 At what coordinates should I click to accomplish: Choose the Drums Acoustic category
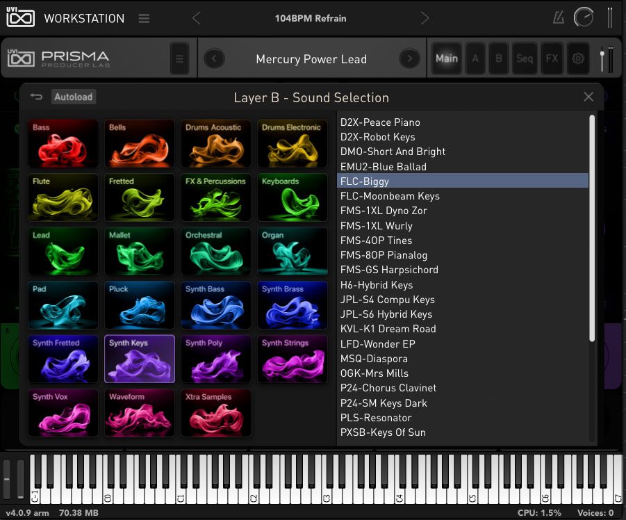pyautogui.click(x=216, y=143)
